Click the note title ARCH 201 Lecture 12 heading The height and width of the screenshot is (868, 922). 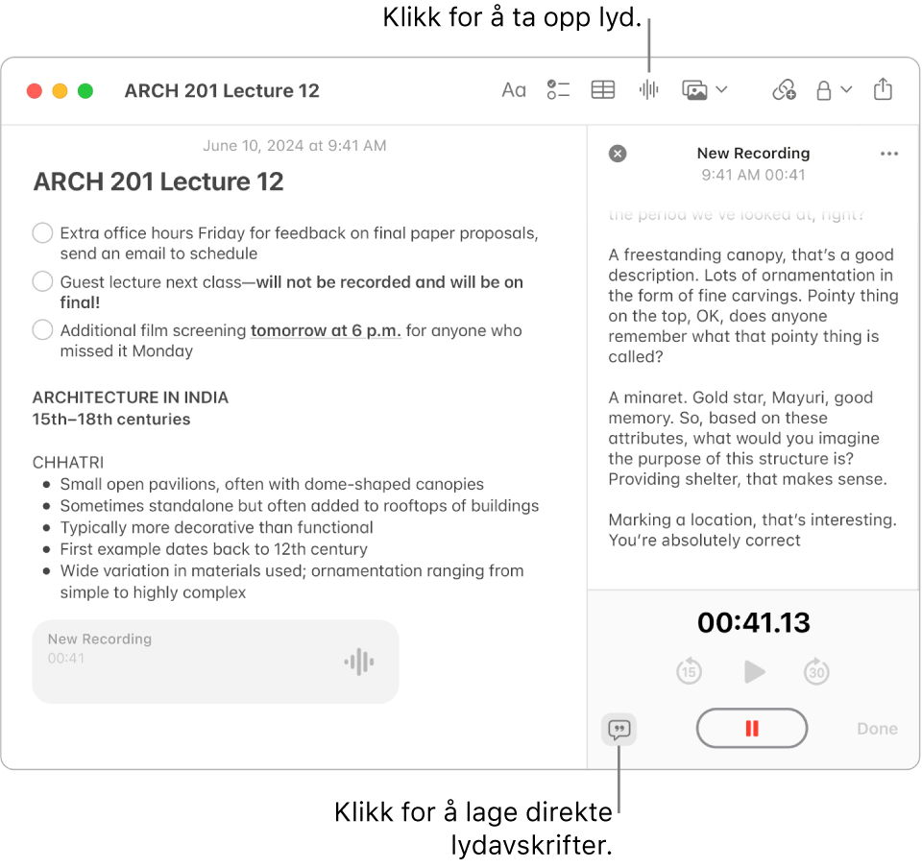158,181
